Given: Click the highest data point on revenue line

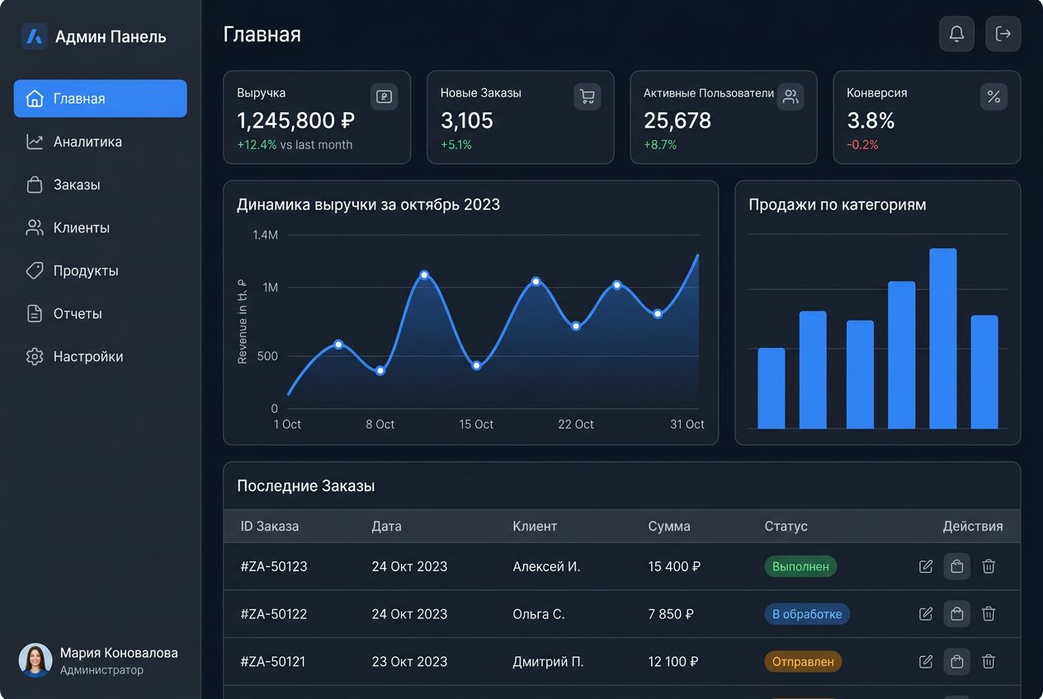Looking at the screenshot, I should tap(424, 274).
